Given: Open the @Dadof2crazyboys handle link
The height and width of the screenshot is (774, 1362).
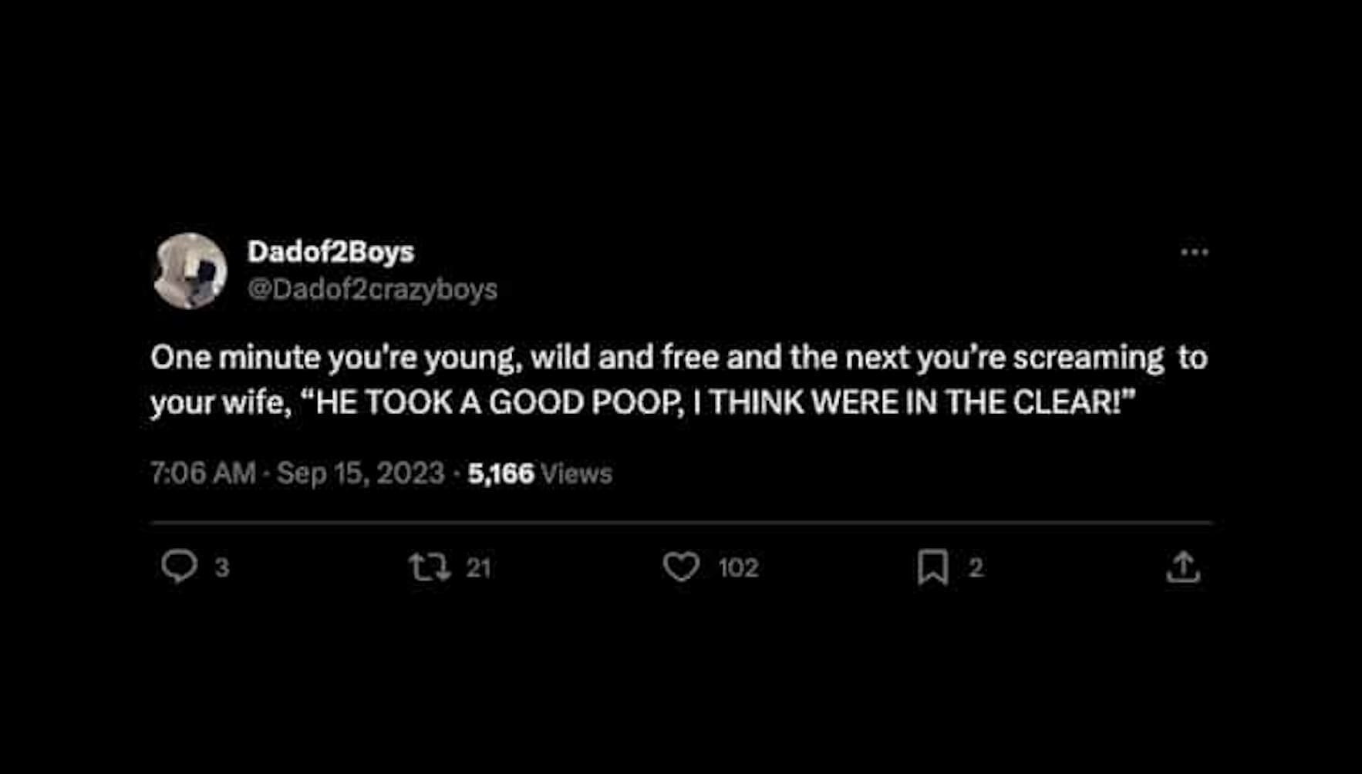Looking at the screenshot, I should click(372, 289).
